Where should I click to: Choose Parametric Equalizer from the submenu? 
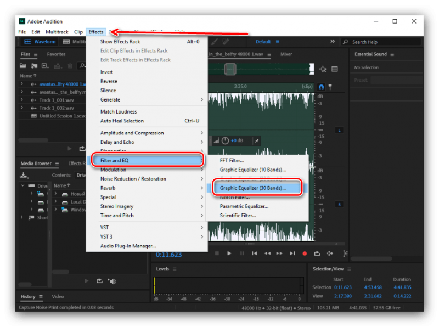click(x=257, y=206)
